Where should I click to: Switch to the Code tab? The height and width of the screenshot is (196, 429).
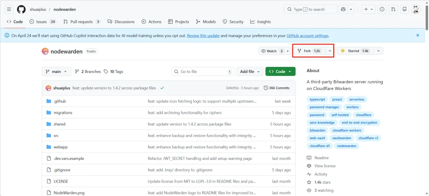click(x=15, y=21)
